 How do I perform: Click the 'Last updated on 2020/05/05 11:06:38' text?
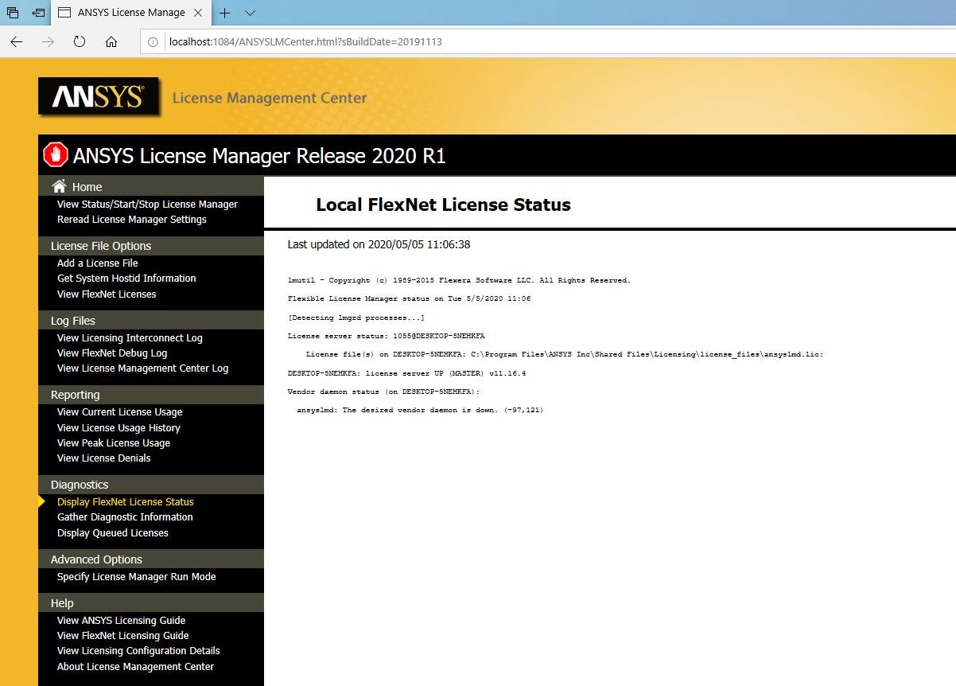(x=379, y=244)
